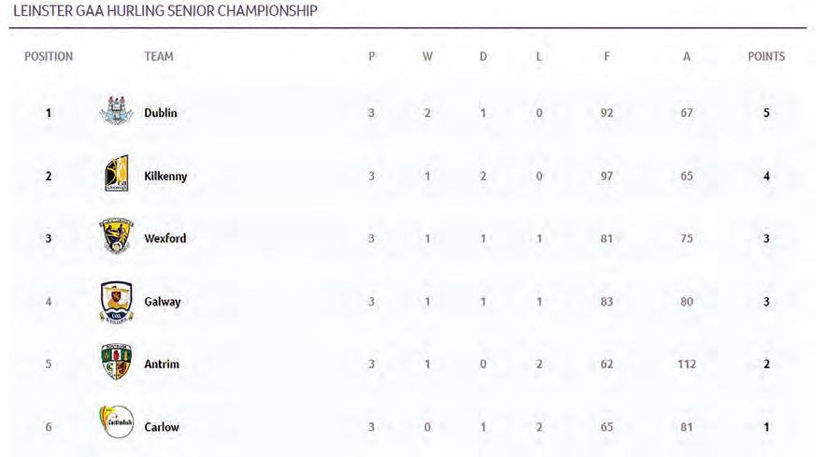Click the Leinster GAA Hurling Senior Championship title

pos(165,11)
